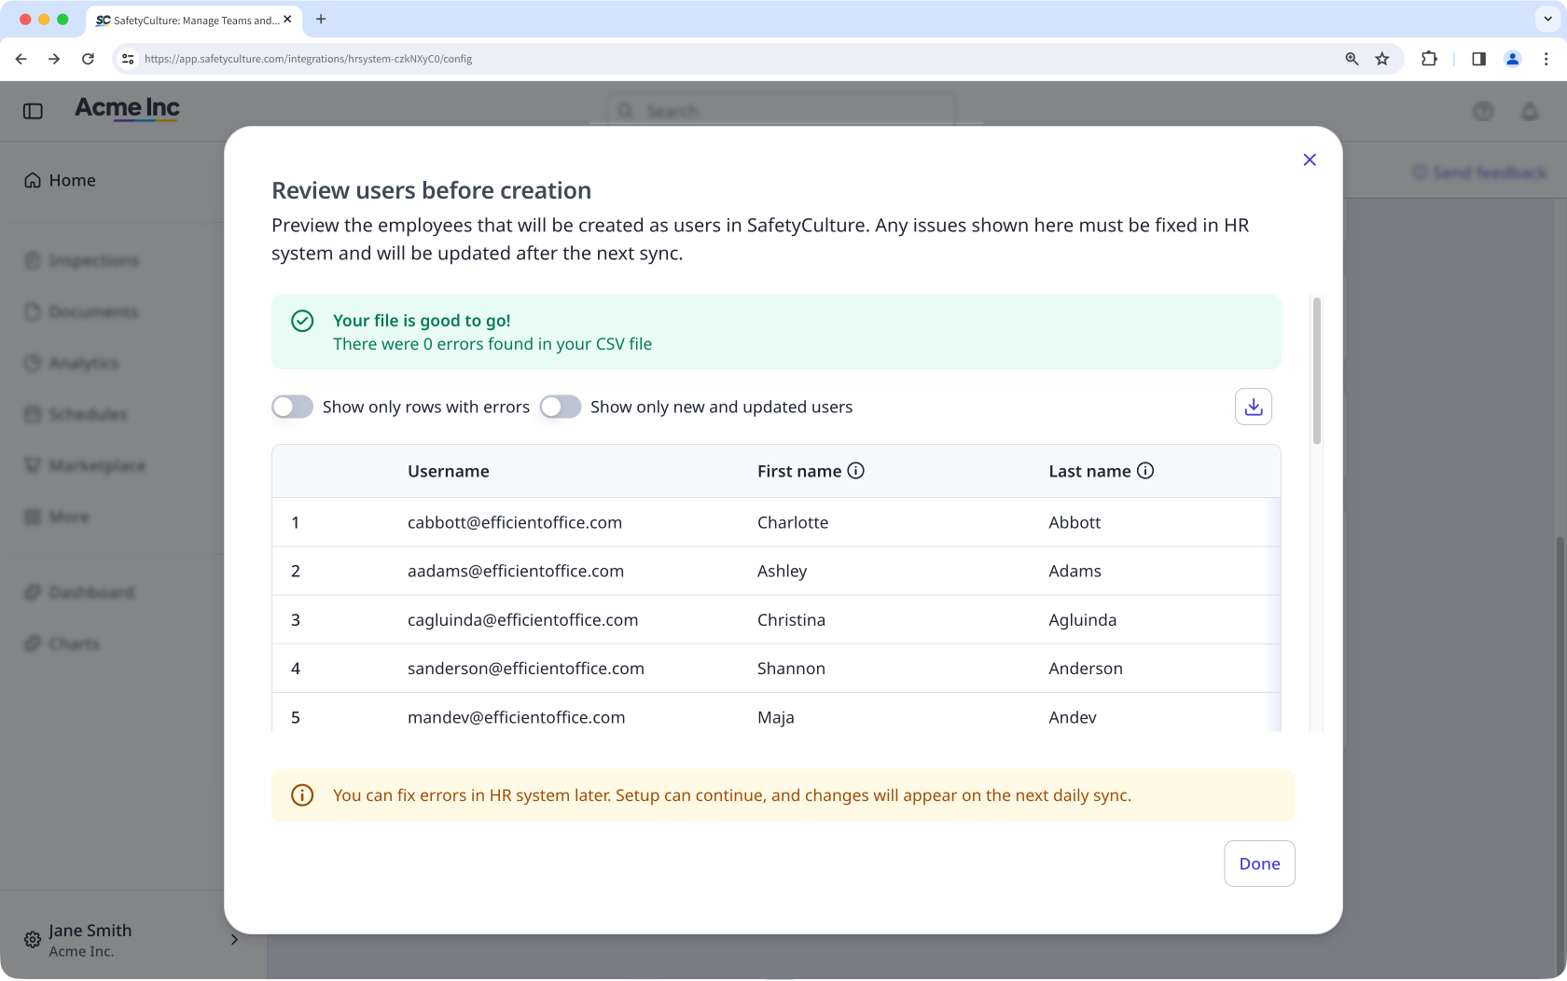Click the First name info icon

tap(855, 471)
